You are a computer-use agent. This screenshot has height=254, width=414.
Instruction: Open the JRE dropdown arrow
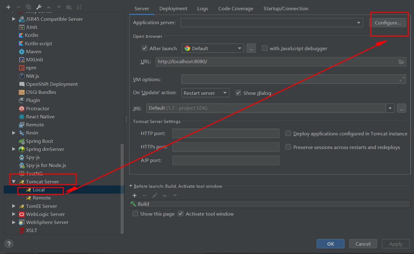coord(390,108)
